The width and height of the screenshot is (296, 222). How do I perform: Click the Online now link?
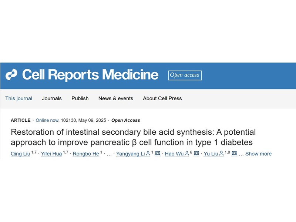47,120
